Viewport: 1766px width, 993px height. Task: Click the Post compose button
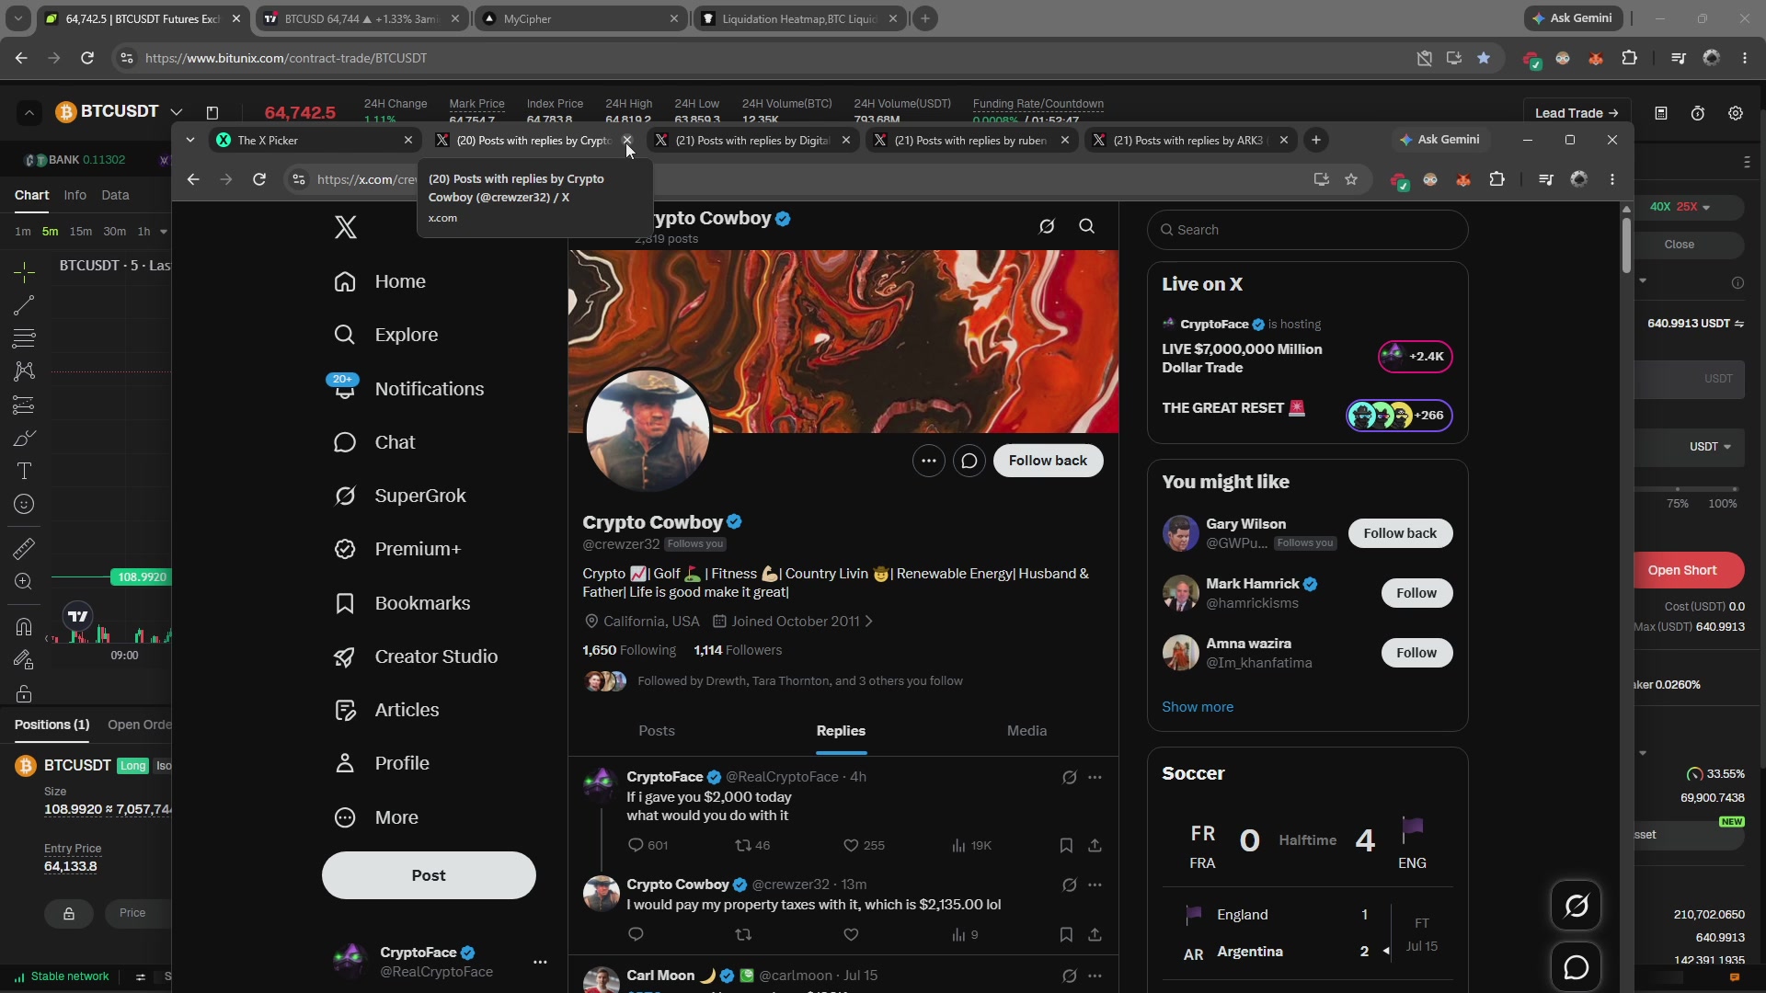pyautogui.click(x=429, y=875)
